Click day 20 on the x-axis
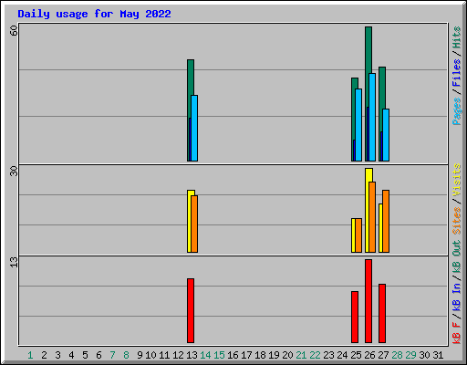The width and height of the screenshot is (467, 365). click(287, 355)
